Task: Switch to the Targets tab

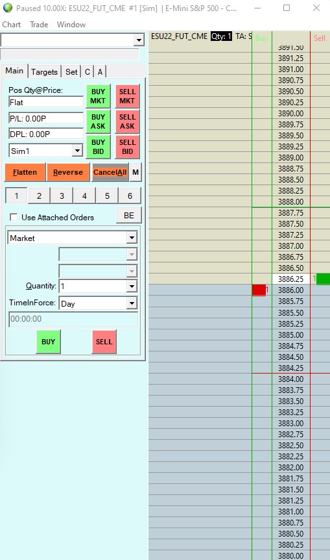Action: click(x=44, y=71)
